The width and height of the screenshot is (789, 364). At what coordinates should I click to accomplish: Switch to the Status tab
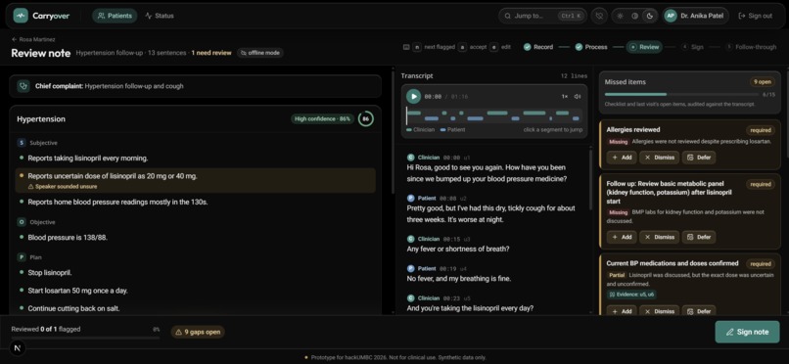pos(159,16)
